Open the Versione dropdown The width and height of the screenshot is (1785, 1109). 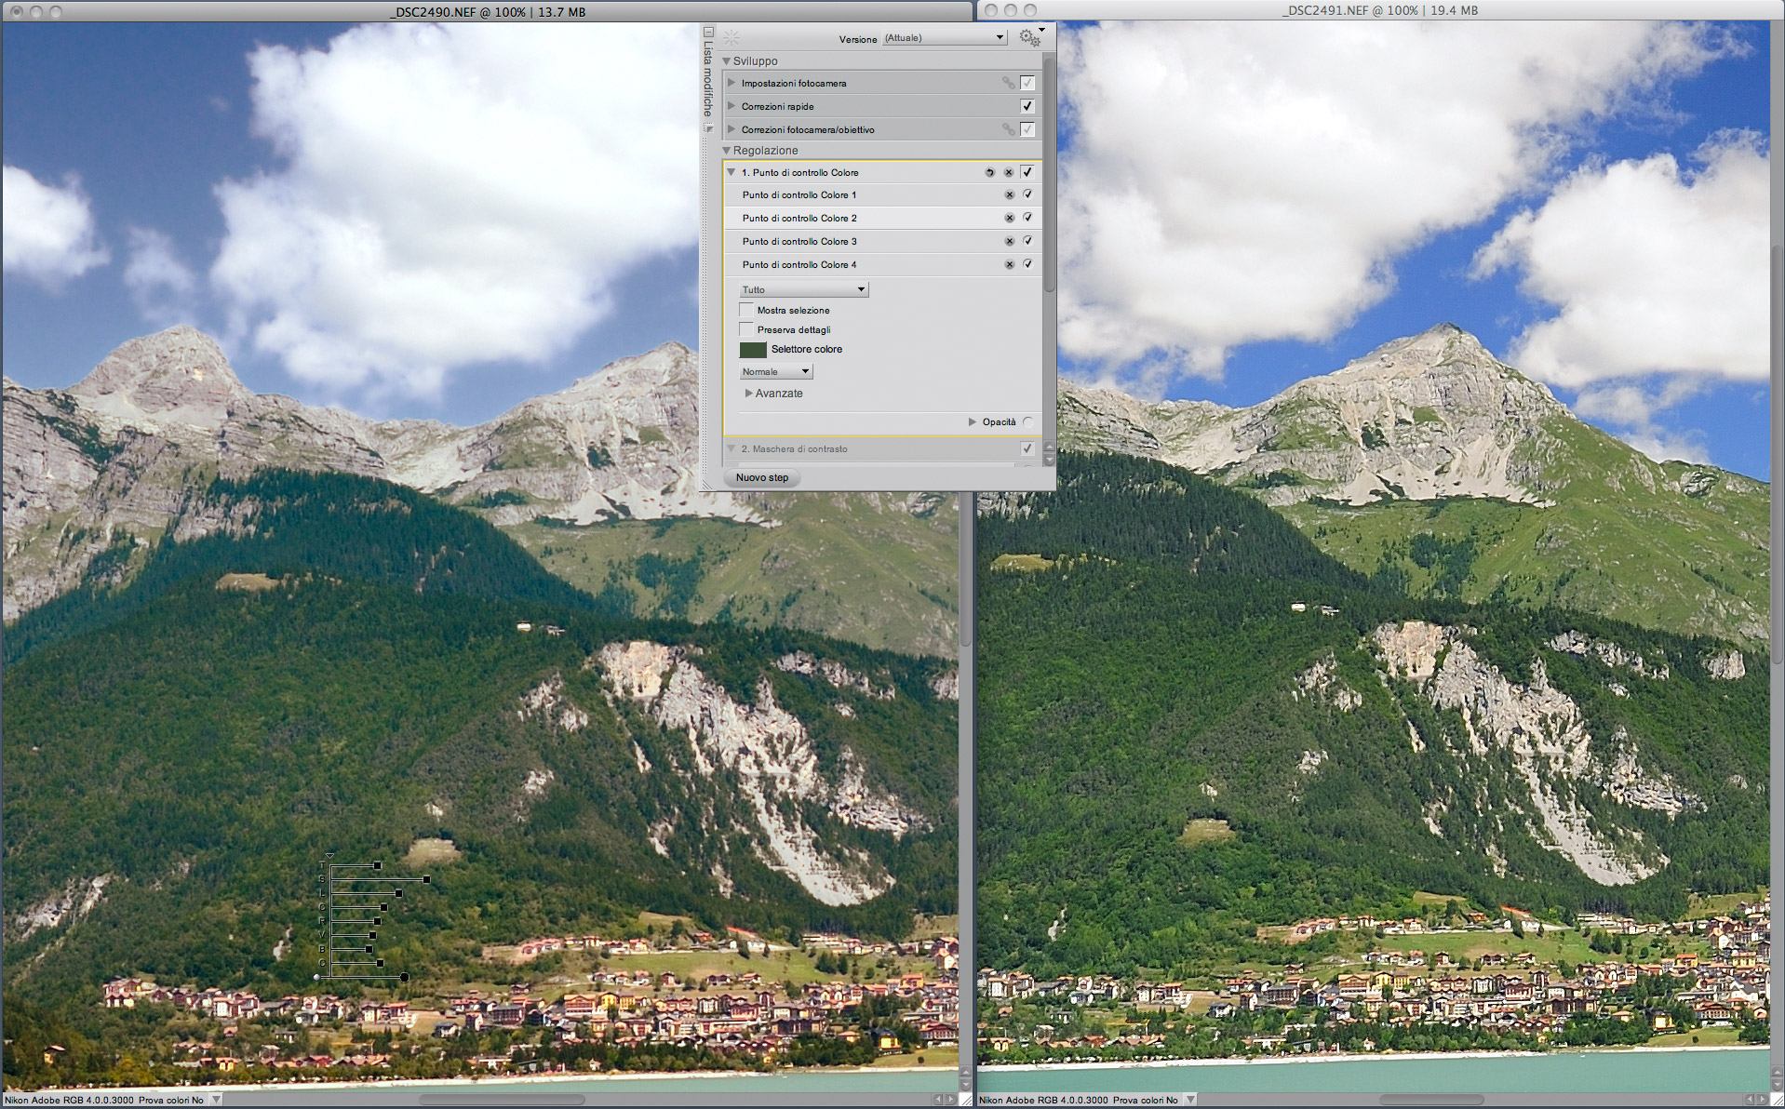click(944, 38)
